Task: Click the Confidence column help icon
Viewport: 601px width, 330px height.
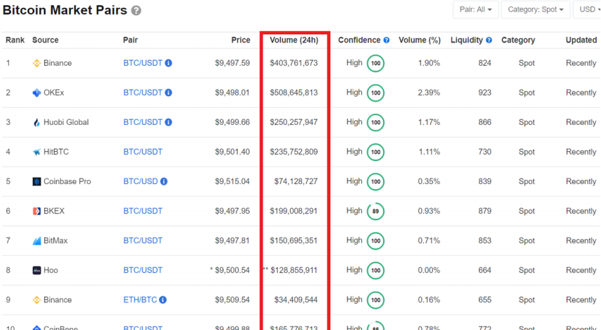Action: 386,40
